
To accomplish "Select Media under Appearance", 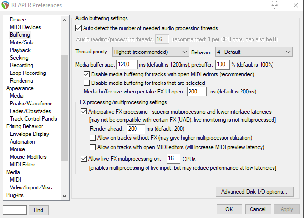I will pos(17,96).
